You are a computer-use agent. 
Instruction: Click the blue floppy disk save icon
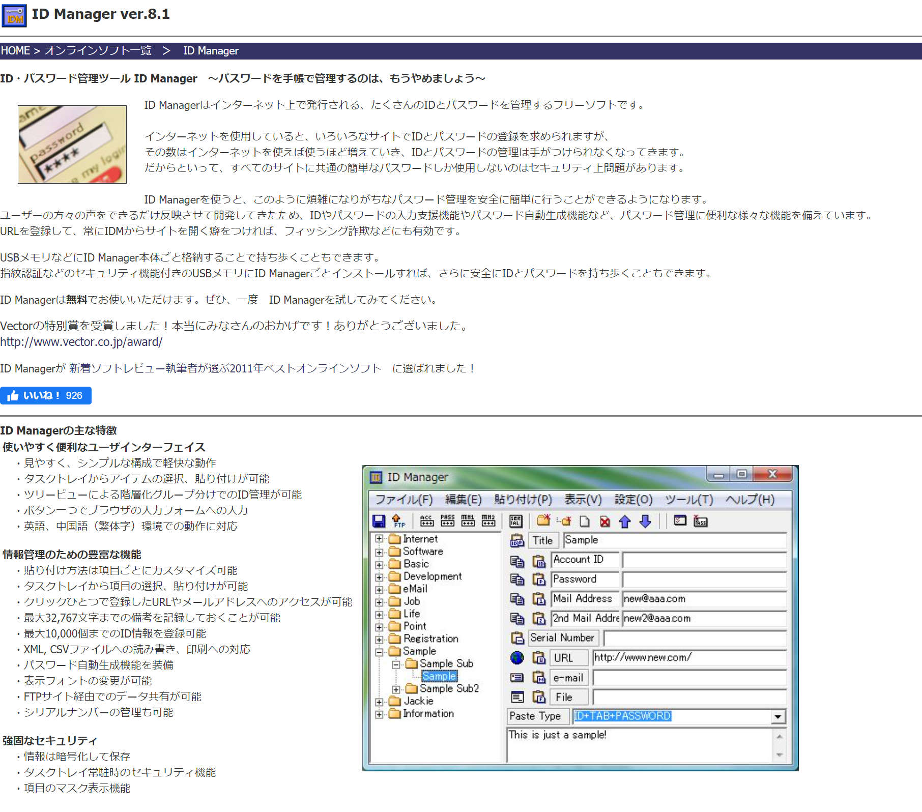click(x=379, y=521)
